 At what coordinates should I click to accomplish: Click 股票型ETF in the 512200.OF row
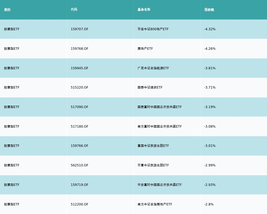(12, 204)
